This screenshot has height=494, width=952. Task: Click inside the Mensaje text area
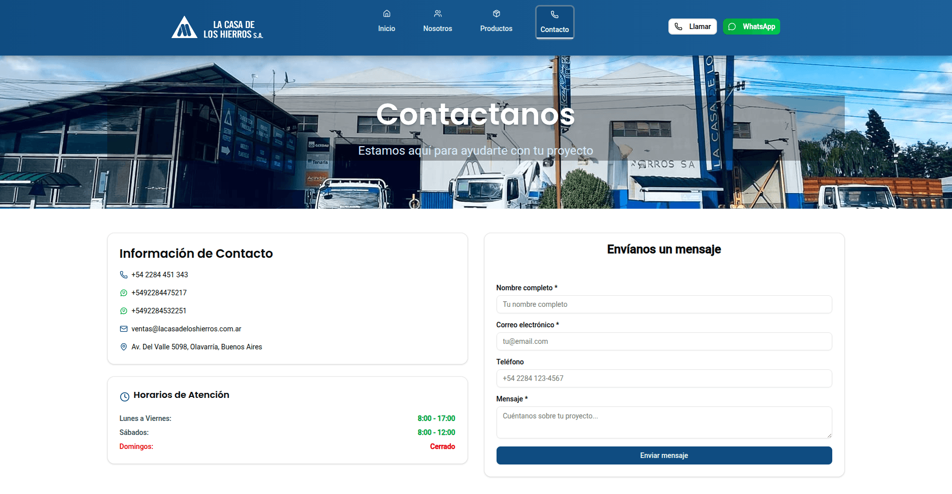(x=664, y=422)
